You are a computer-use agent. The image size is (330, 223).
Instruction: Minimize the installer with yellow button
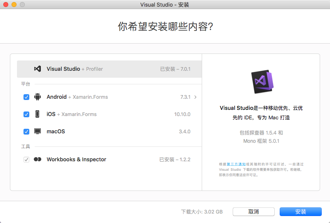coord(14,5)
